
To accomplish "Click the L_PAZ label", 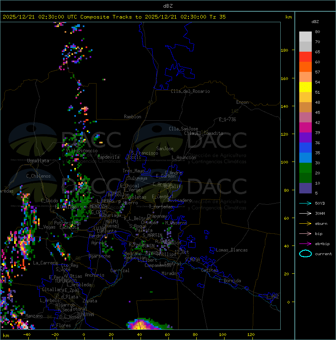I will point(273,297).
